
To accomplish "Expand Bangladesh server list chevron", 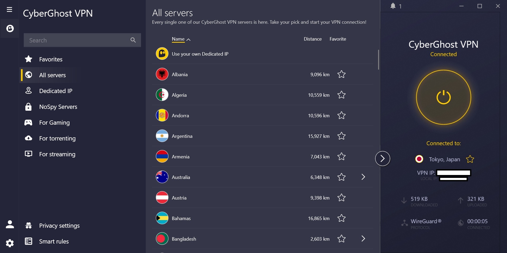I will [x=363, y=239].
